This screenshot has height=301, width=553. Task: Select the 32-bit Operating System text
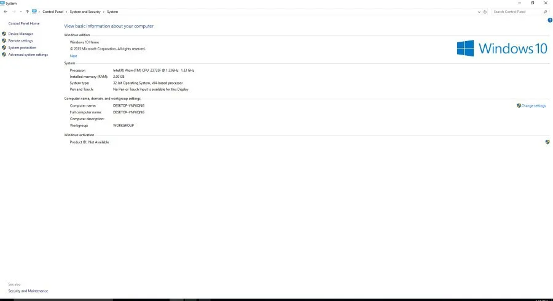(147, 83)
